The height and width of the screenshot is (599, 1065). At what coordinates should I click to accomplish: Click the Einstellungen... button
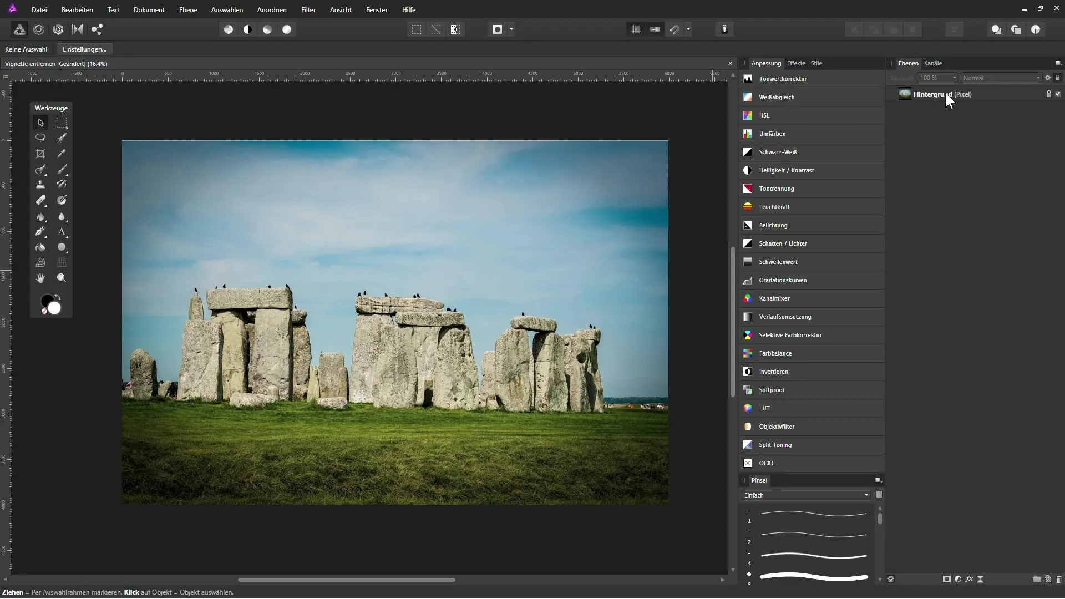pyautogui.click(x=84, y=49)
